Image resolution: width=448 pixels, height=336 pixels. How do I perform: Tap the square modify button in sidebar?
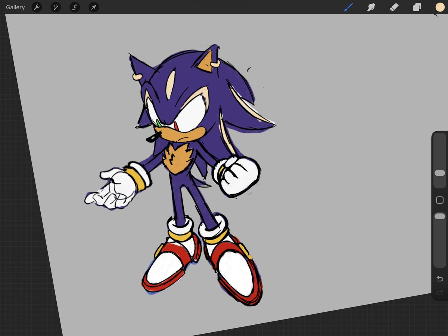click(x=440, y=200)
